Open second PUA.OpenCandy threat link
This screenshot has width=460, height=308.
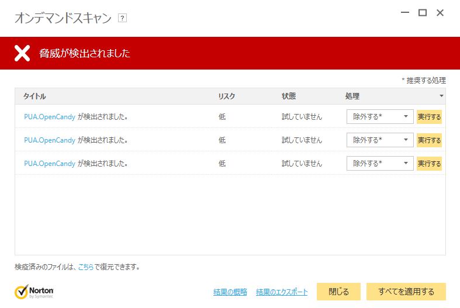tap(50, 140)
